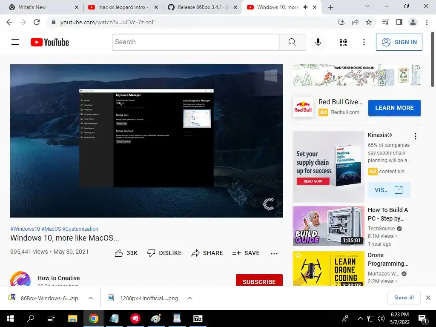Screen dimensions: 436x327
Task: Save the video to a playlist
Action: 246,253
